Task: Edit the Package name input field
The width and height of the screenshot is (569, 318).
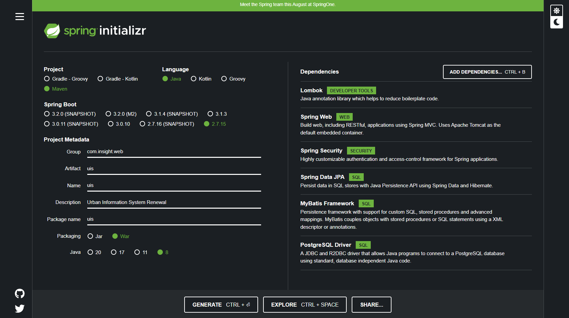Action: click(174, 219)
